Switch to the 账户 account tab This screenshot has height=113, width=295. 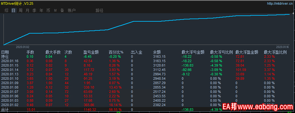coord(72,11)
